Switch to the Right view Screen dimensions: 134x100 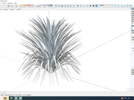[x=65, y=6]
